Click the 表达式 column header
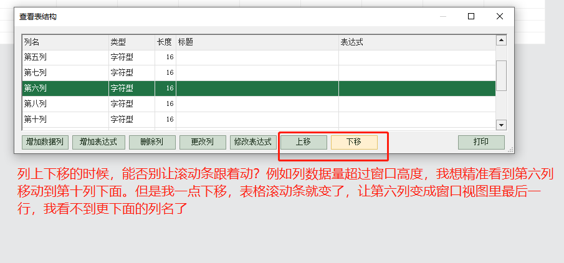564x263 pixels. point(418,42)
